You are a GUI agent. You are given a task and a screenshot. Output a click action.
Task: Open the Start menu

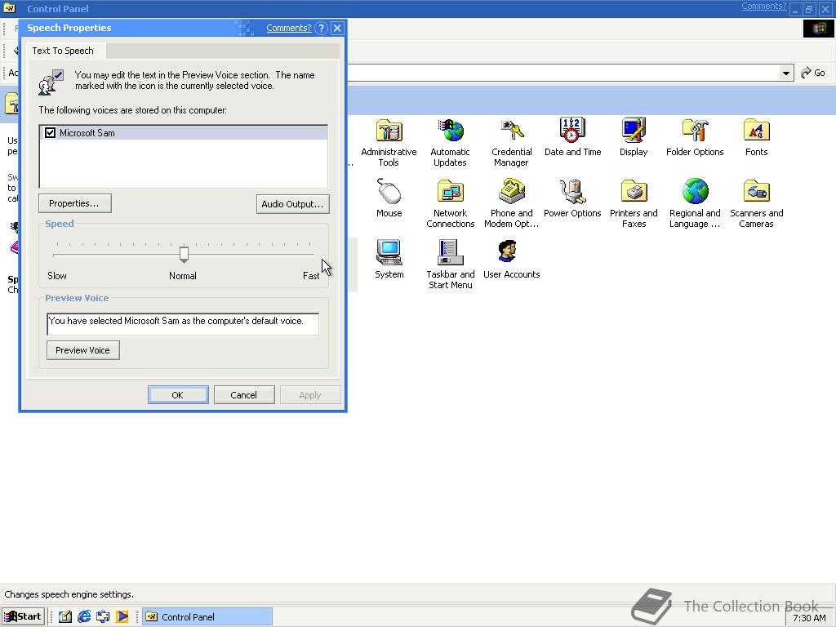click(x=24, y=616)
